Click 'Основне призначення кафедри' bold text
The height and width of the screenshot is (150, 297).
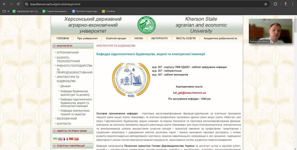(x=117, y=114)
